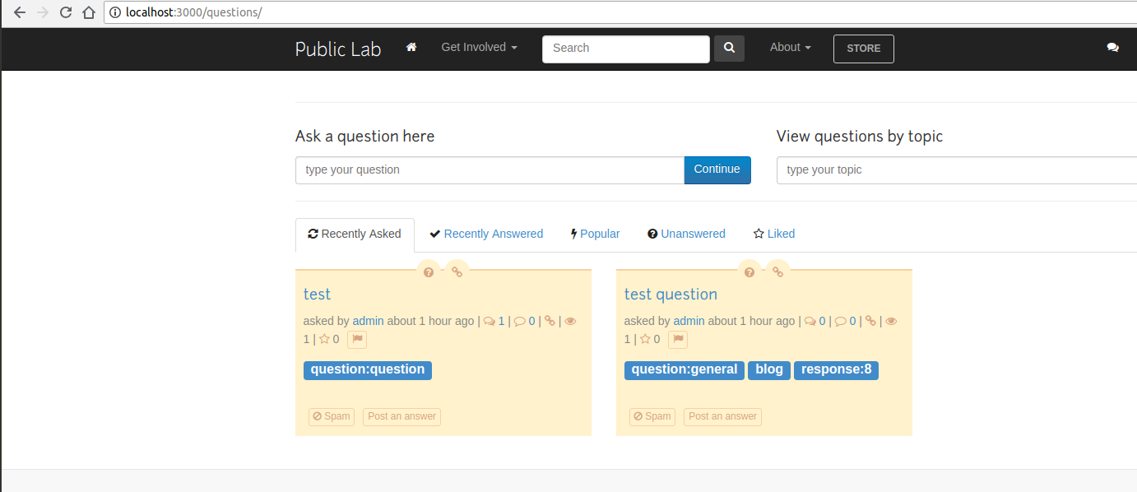
Task: Show the Liked questions tab
Action: coord(774,234)
